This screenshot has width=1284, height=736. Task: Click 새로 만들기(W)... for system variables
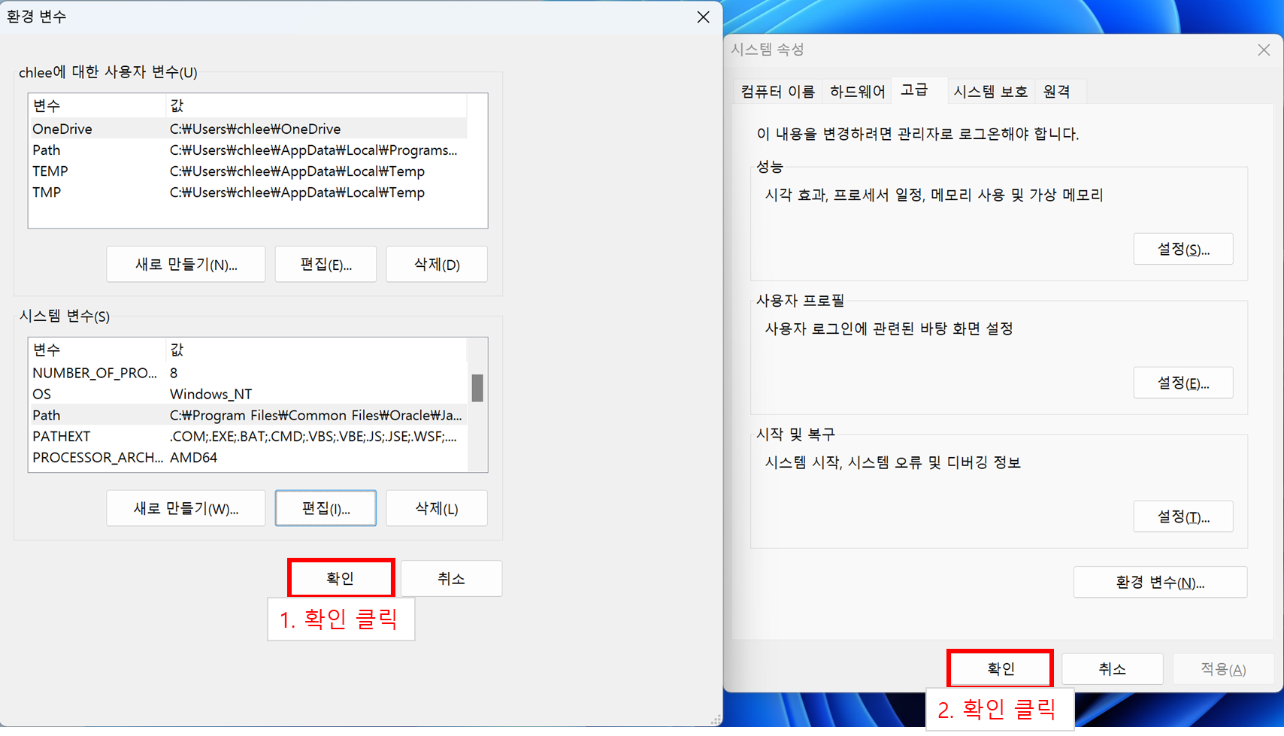pos(186,508)
